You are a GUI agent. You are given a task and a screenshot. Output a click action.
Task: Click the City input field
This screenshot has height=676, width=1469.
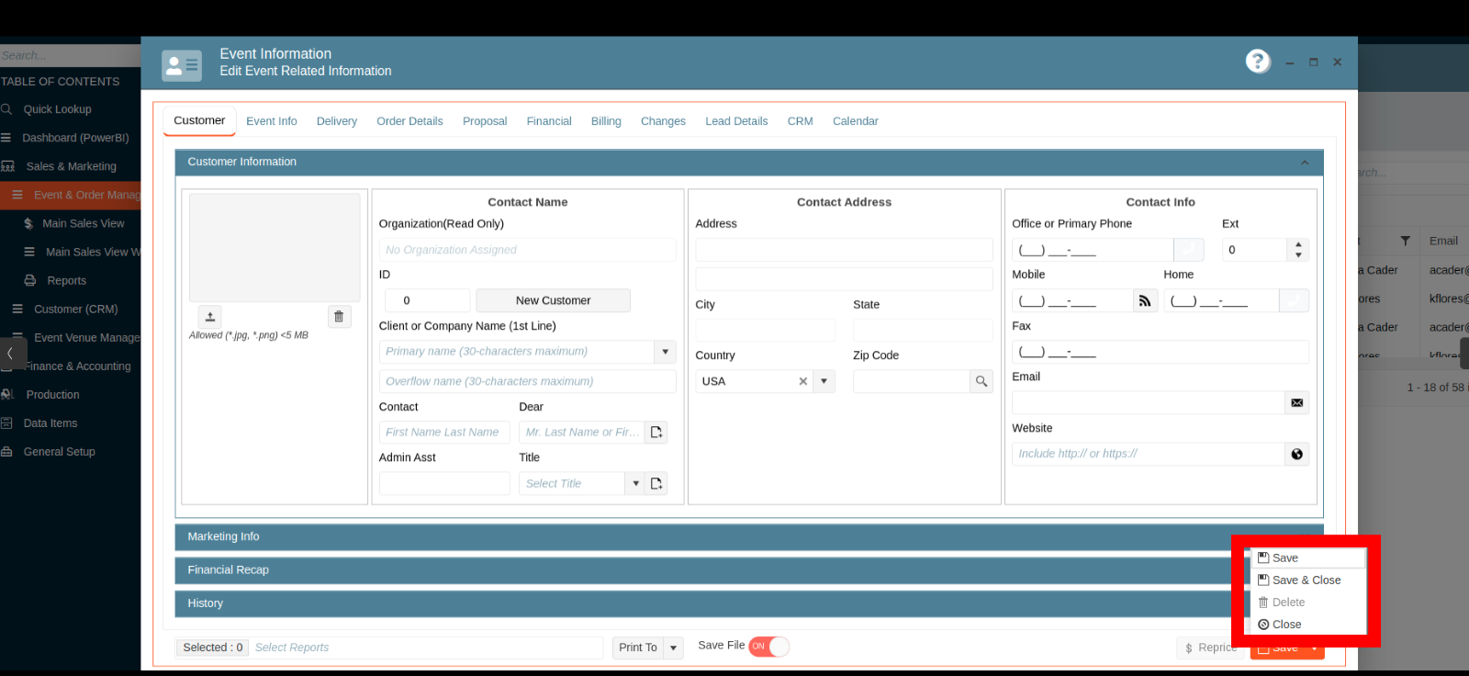tap(766, 331)
